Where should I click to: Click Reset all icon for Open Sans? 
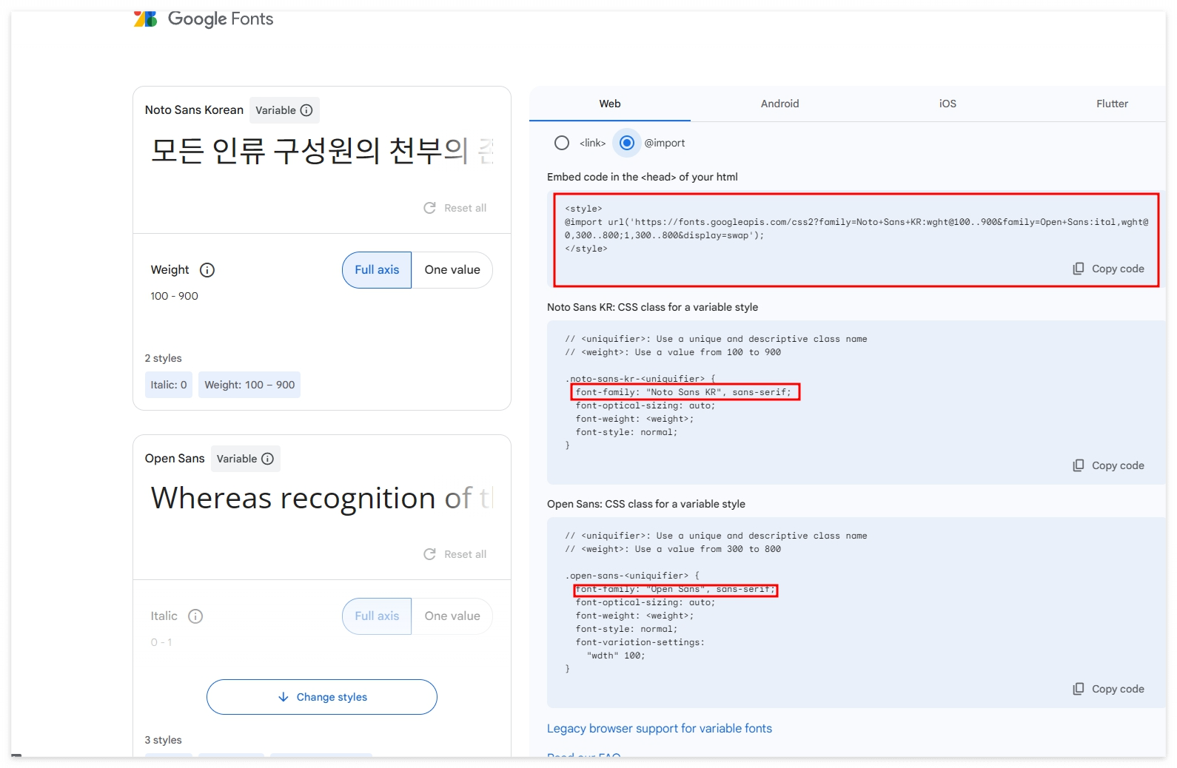tap(429, 554)
